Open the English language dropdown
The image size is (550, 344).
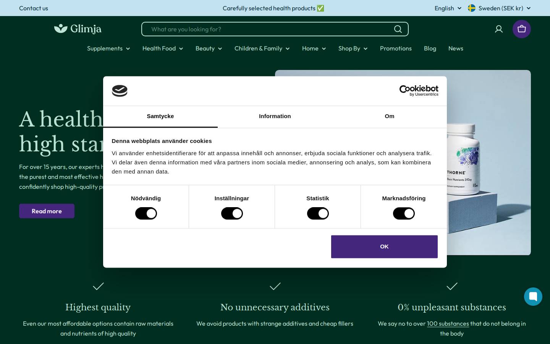(x=448, y=8)
